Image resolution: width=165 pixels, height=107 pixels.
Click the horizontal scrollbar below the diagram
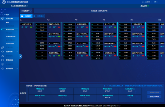point(62,83)
